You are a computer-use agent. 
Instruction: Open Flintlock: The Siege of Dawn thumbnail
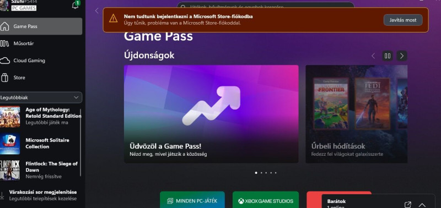pyautogui.click(x=10, y=170)
